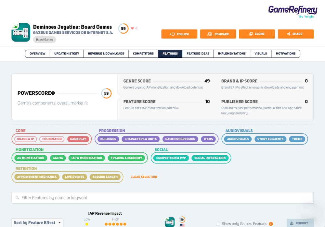
Task: Click the Clear Selection link
Action: point(144,177)
